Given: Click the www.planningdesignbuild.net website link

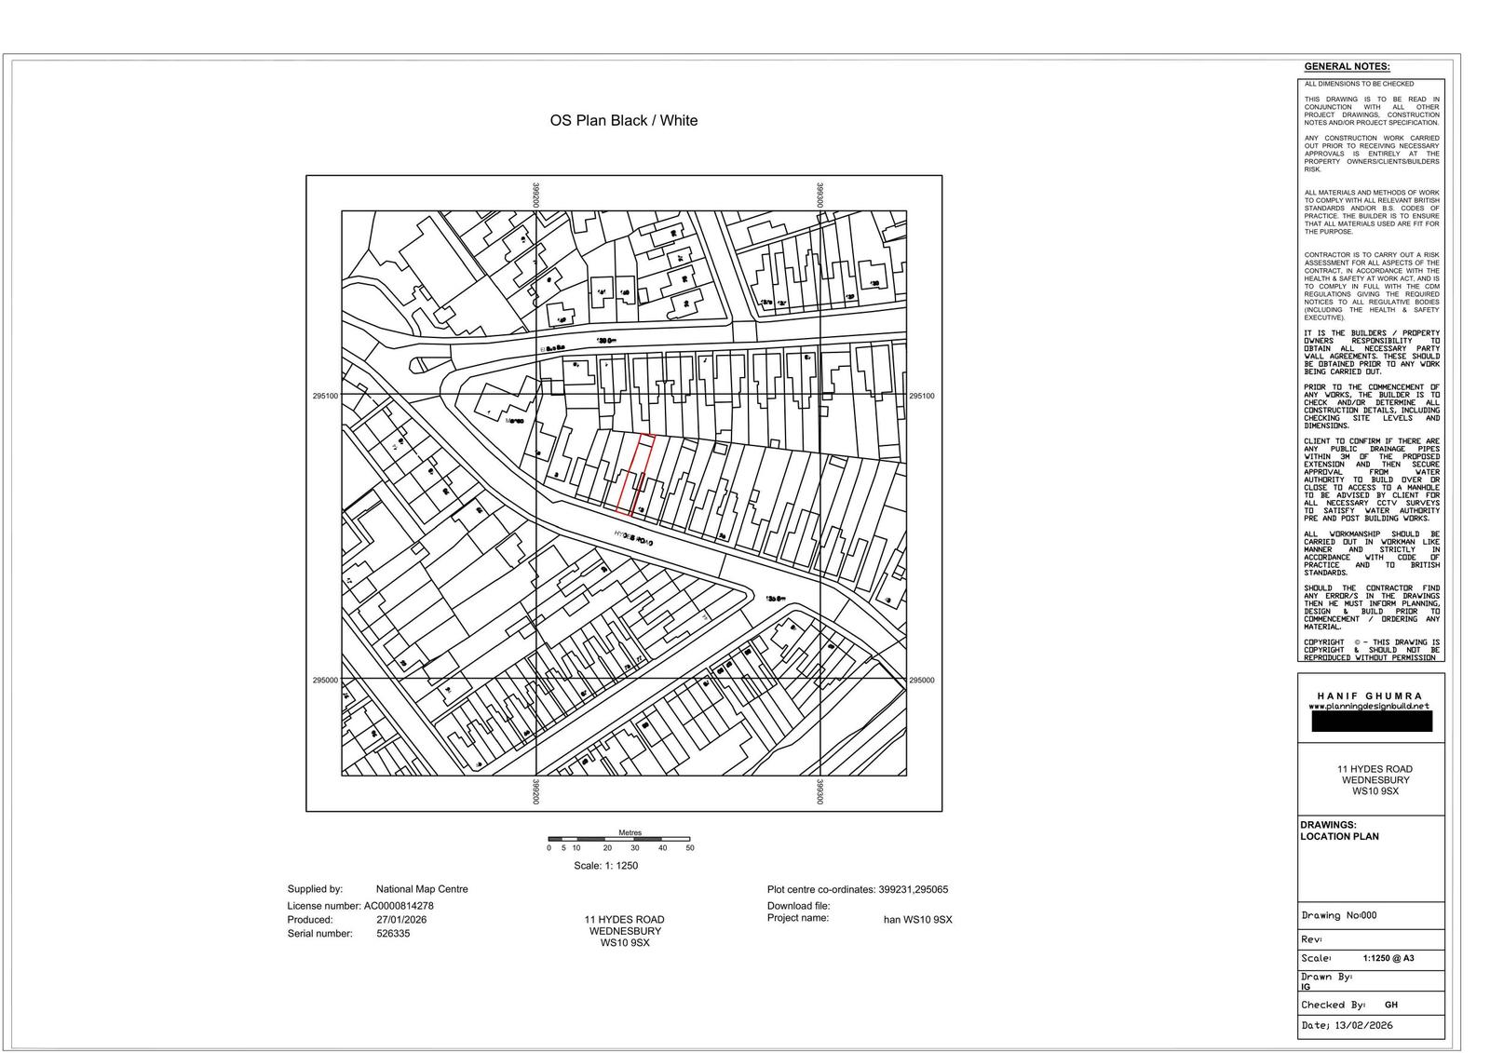Looking at the screenshot, I should pyautogui.click(x=1371, y=706).
